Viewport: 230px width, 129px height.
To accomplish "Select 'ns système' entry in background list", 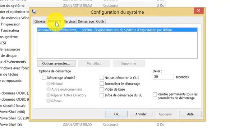I will pos(9,37).
